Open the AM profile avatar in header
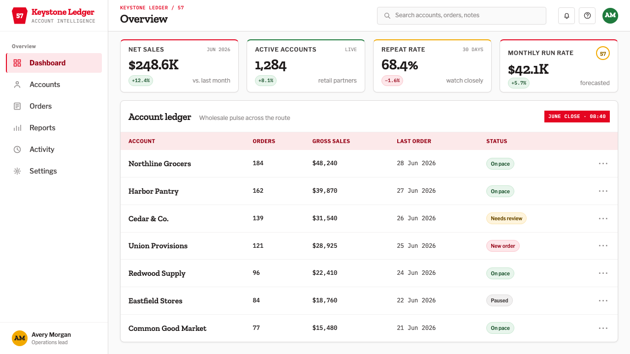Screen dimensions: 630x354 (x=610, y=15)
